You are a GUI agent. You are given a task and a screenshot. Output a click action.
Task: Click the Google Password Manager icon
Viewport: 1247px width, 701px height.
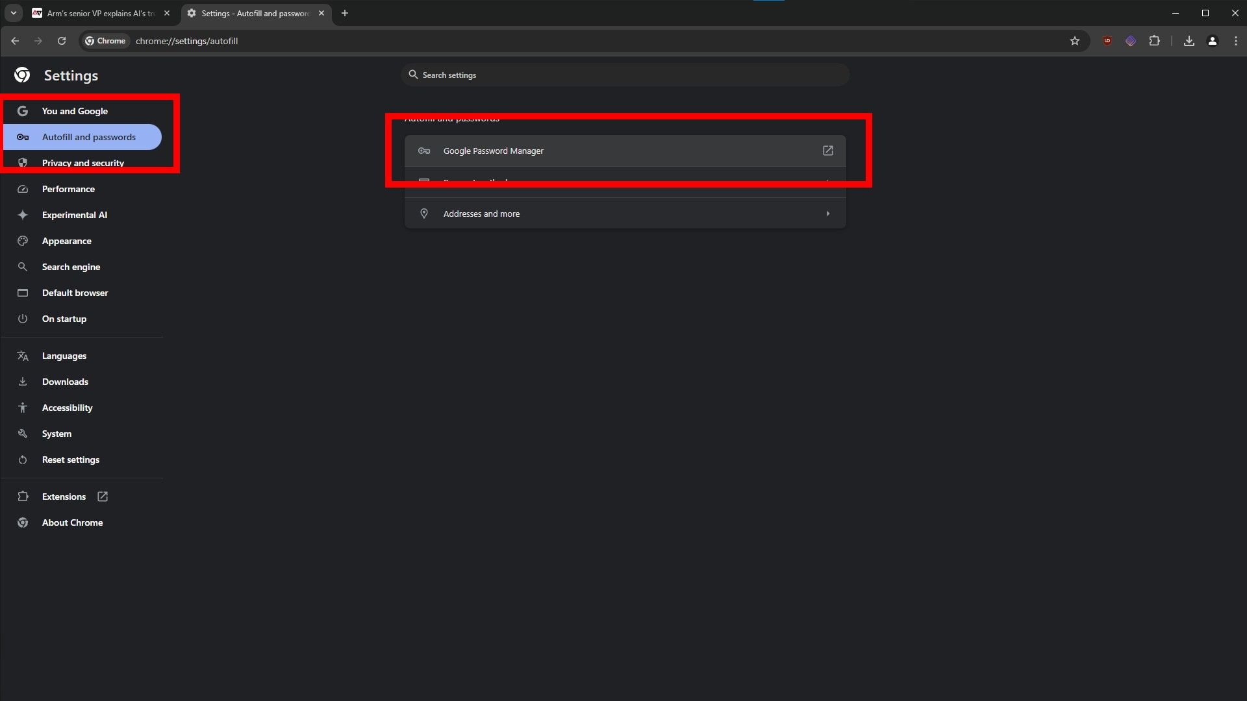point(424,151)
